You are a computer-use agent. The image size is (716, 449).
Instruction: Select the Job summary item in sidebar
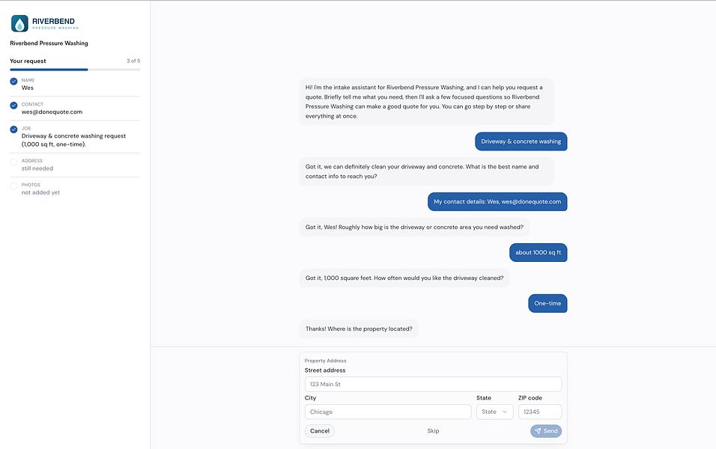[x=75, y=136]
